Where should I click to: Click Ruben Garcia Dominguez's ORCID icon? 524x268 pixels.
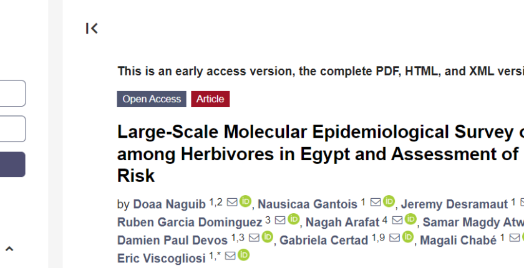point(294,220)
